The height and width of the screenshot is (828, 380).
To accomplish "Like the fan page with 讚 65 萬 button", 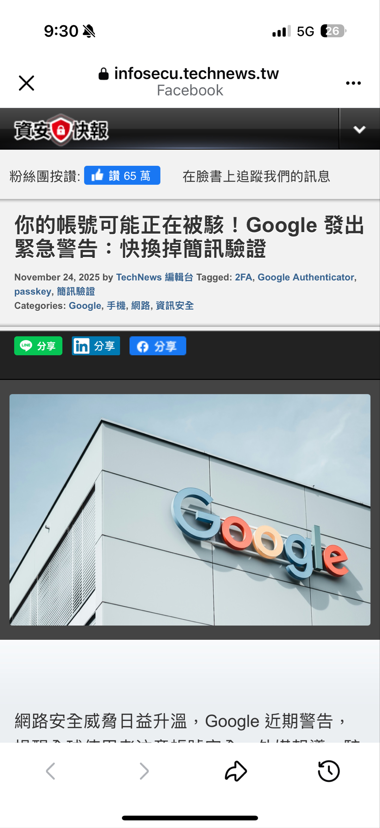I will [x=122, y=175].
